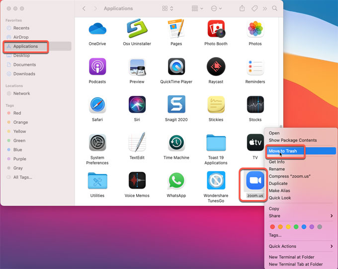Select the Siri app icon
This screenshot has height=269, width=338.
pos(137,105)
